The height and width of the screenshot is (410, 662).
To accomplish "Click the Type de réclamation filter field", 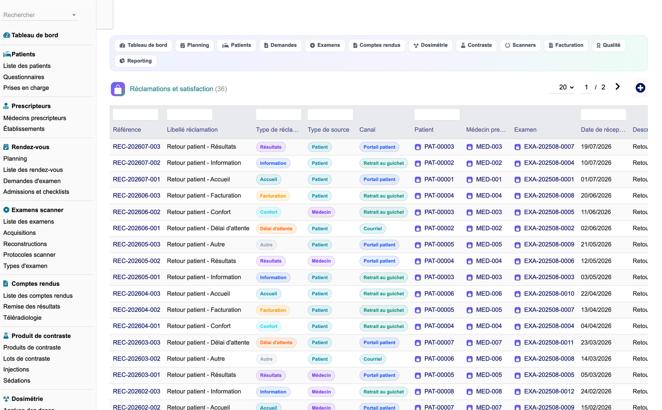I will point(279,115).
